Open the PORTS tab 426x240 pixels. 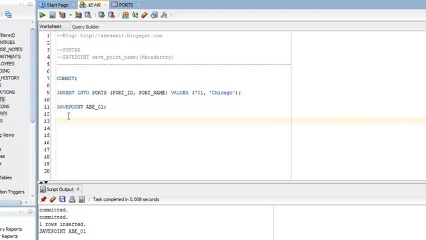pyautogui.click(x=126, y=5)
